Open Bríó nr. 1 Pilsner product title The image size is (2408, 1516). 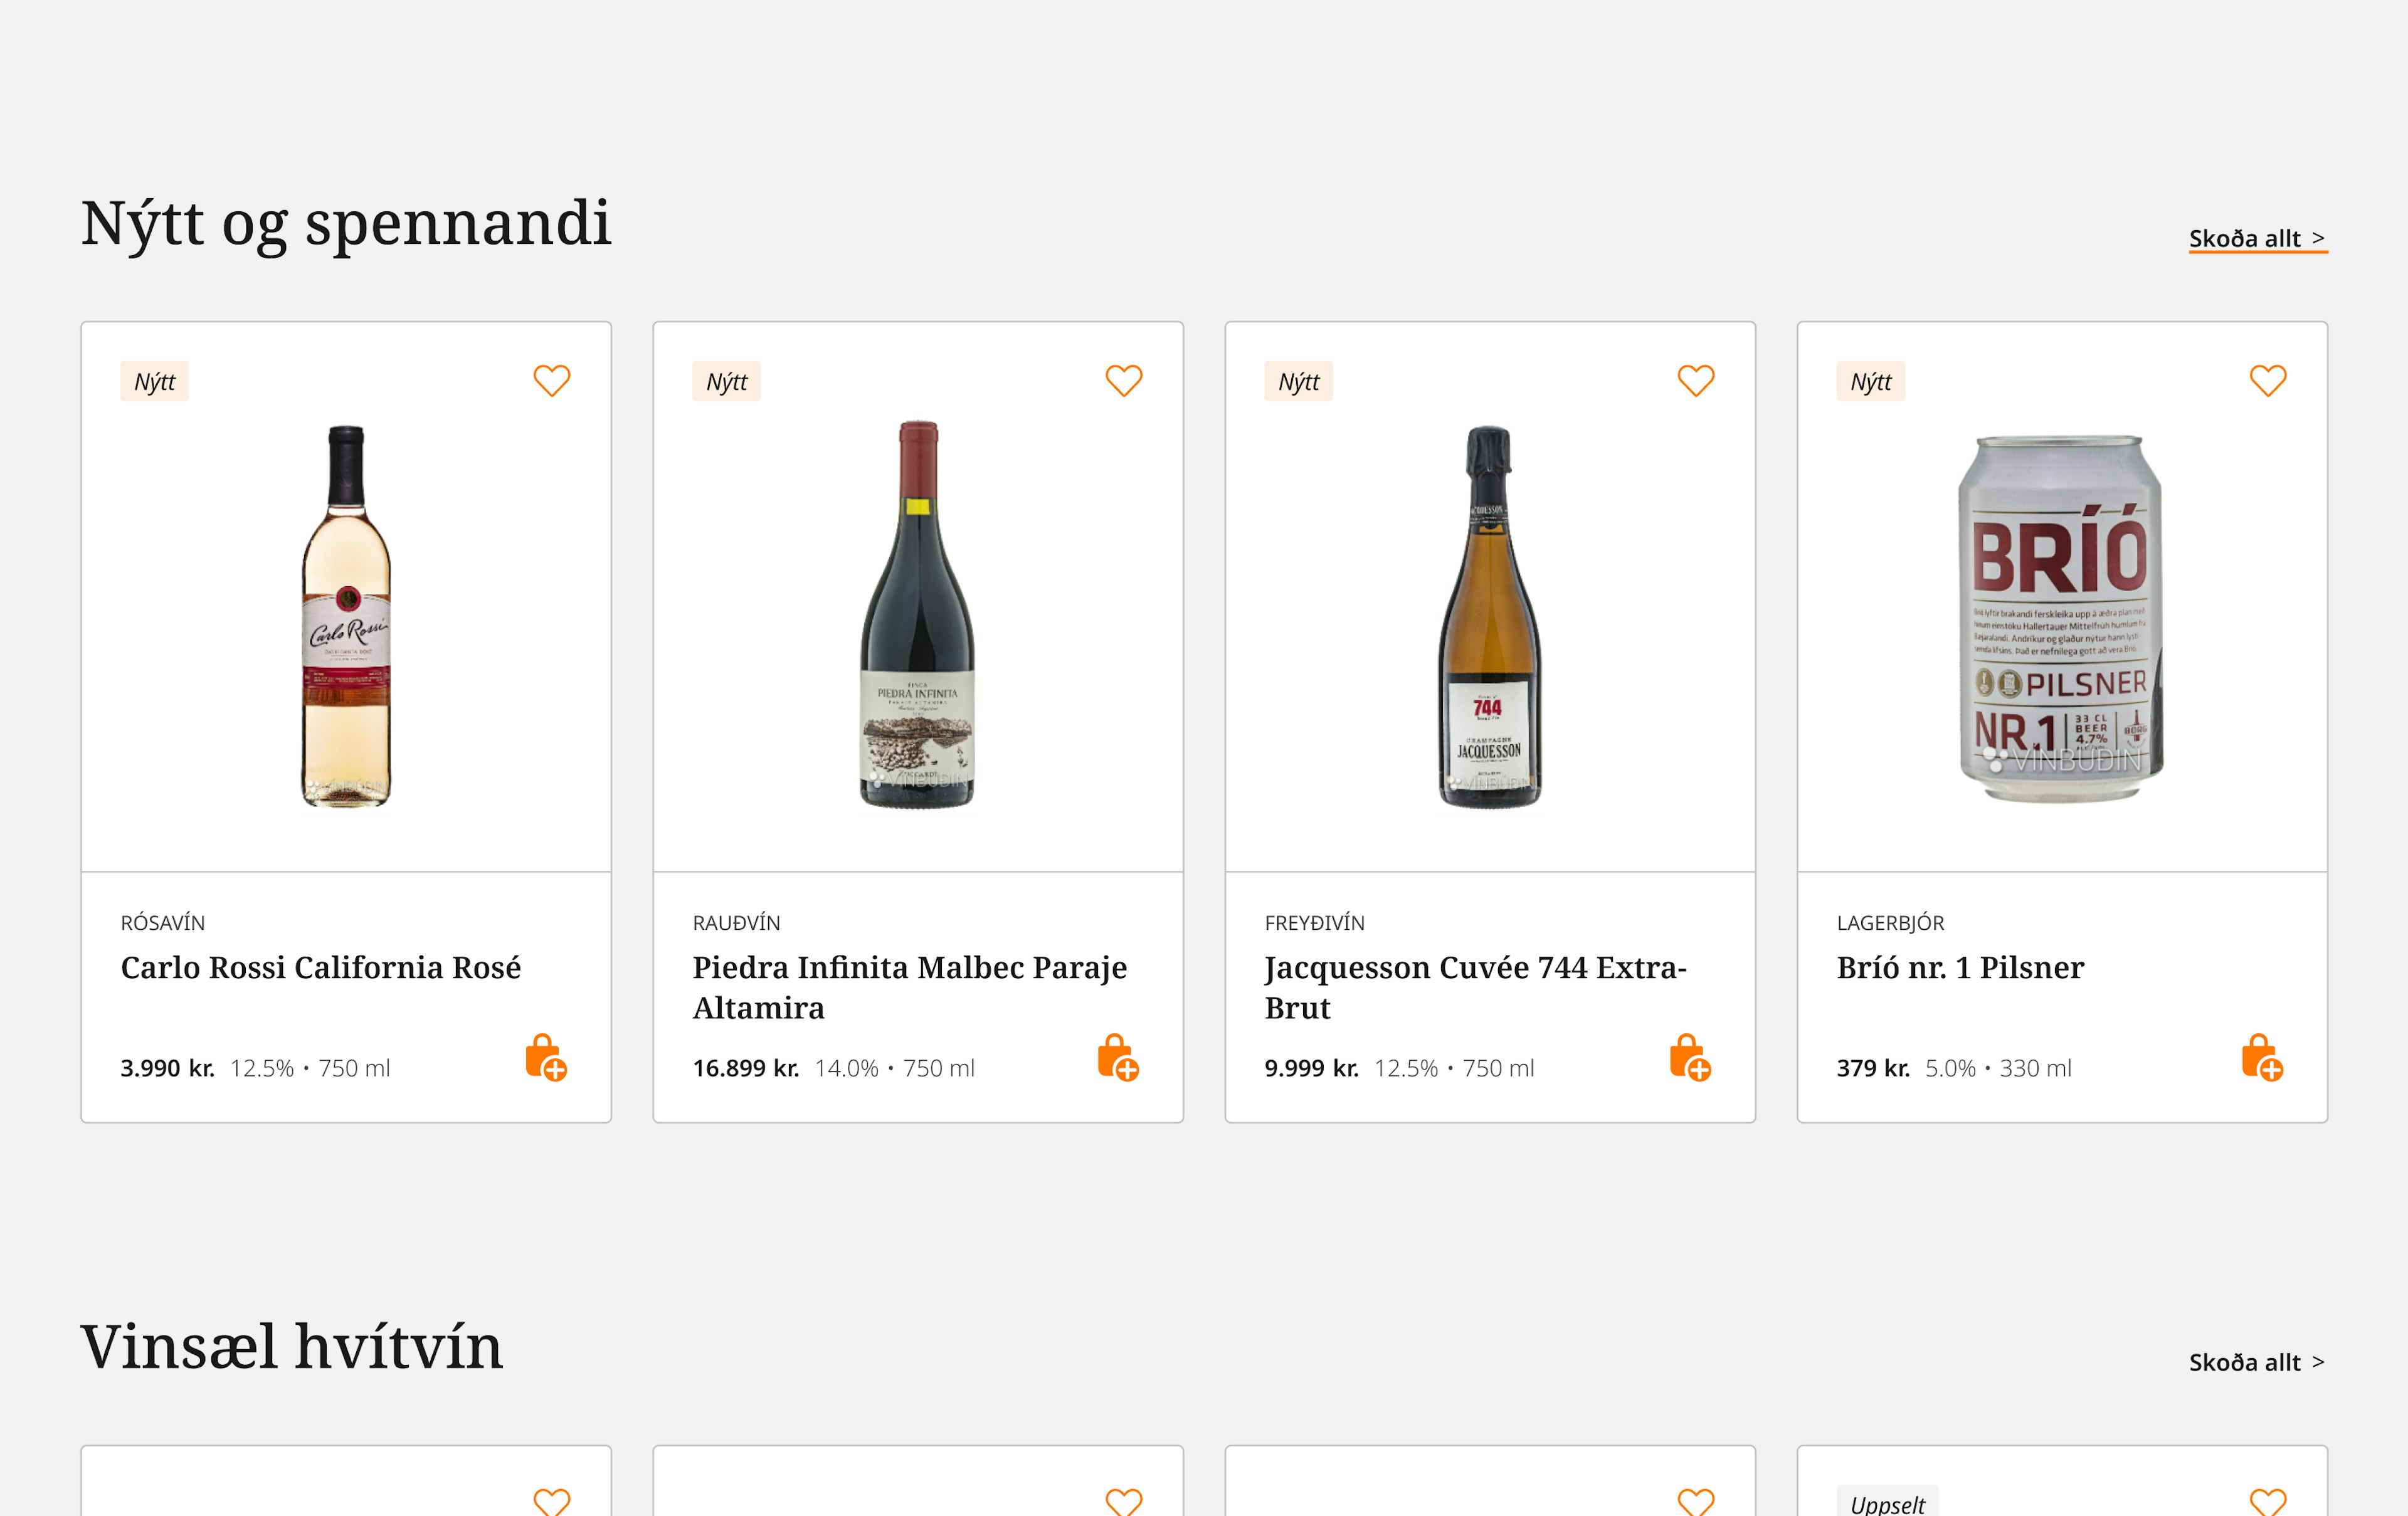coord(1960,968)
